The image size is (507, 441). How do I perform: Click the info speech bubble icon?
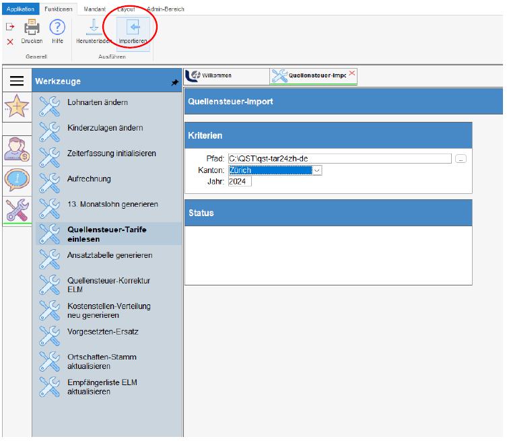pyautogui.click(x=16, y=179)
